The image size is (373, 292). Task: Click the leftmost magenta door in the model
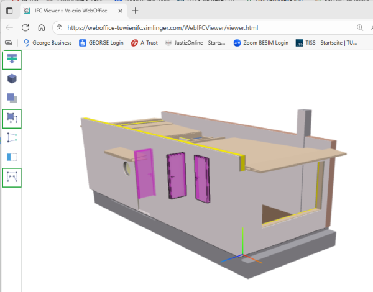click(145, 174)
